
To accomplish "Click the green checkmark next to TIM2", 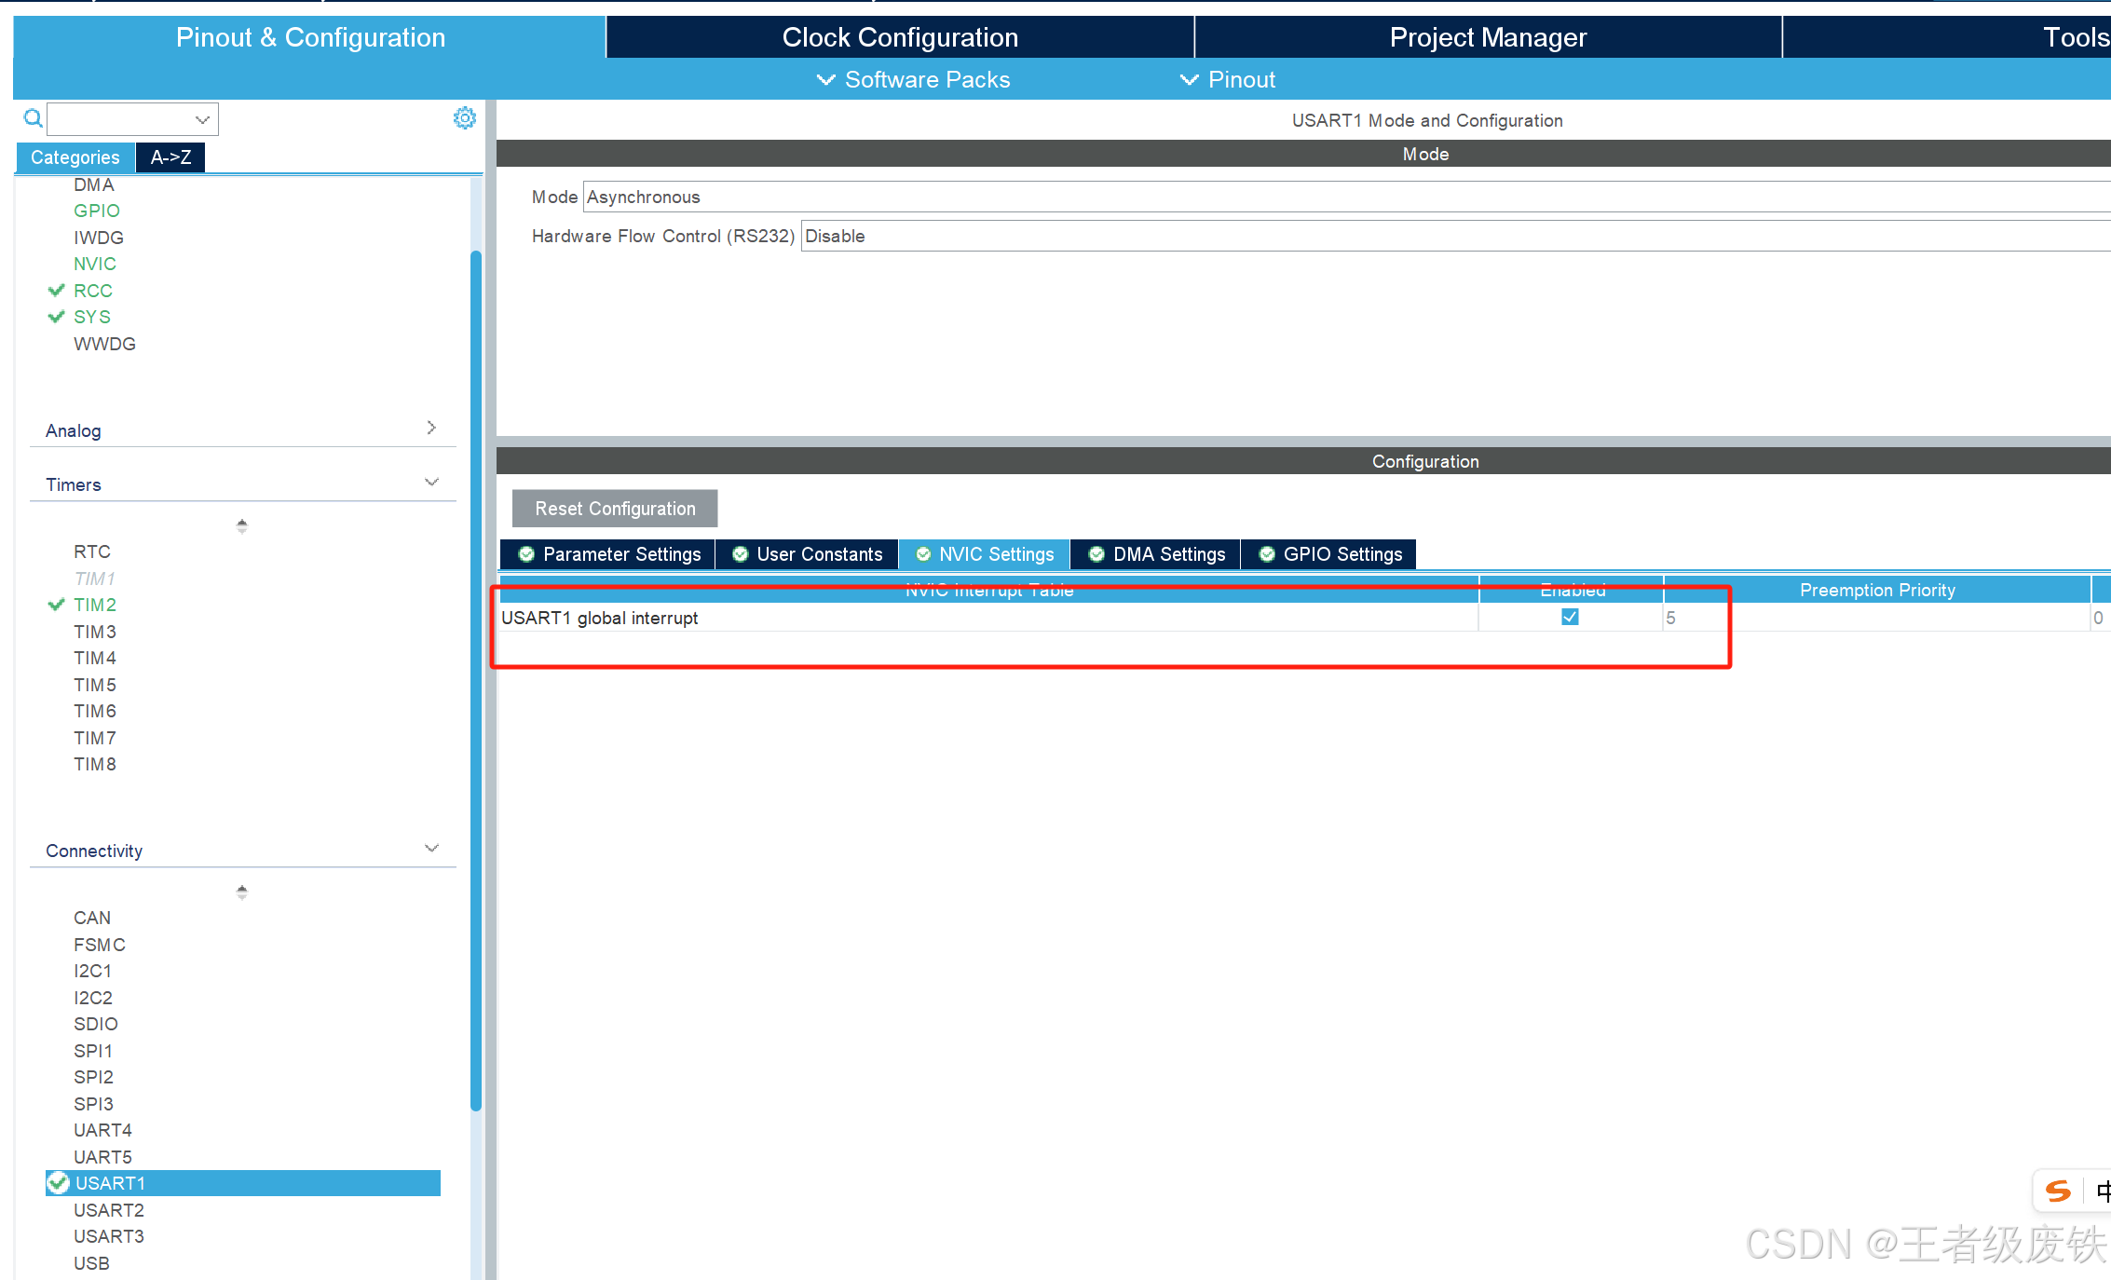I will click(x=56, y=605).
